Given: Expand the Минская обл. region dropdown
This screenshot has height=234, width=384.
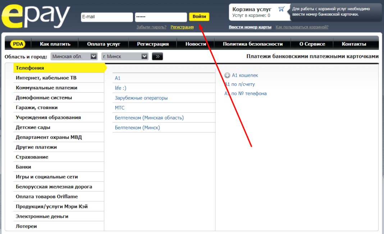Looking at the screenshot, I should click(x=74, y=56).
